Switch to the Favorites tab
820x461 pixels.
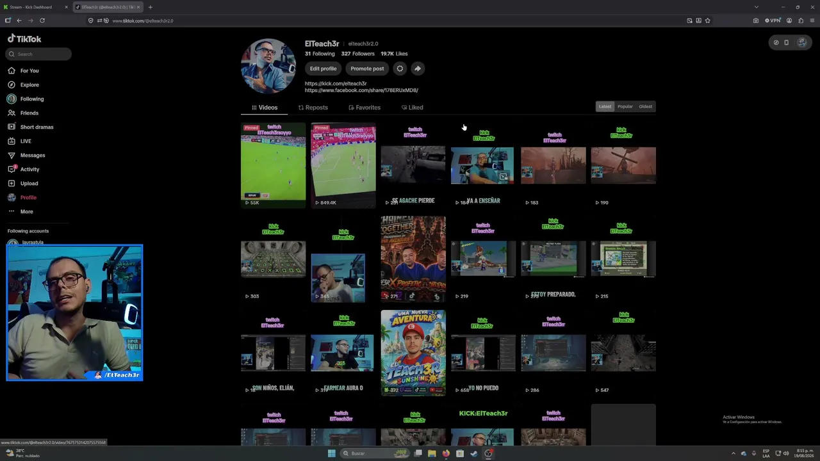pos(365,108)
